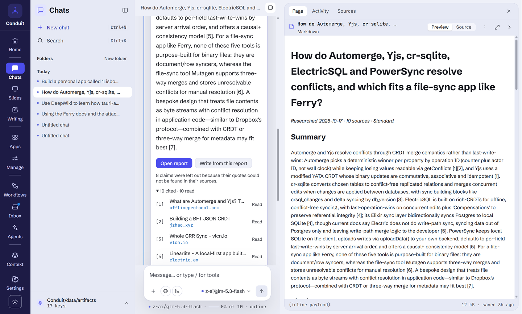Click the report page scrollbar
The width and height of the screenshot is (522, 314).
(517, 65)
